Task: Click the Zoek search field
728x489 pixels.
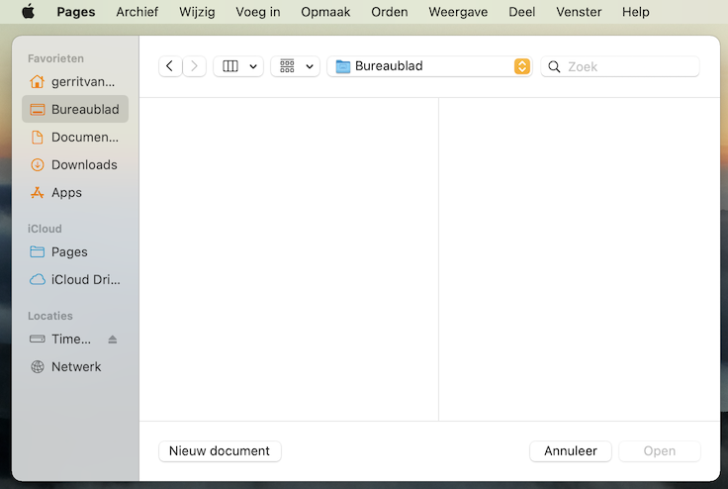Action: [x=620, y=66]
